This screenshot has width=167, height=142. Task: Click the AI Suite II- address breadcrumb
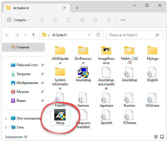click(60, 35)
